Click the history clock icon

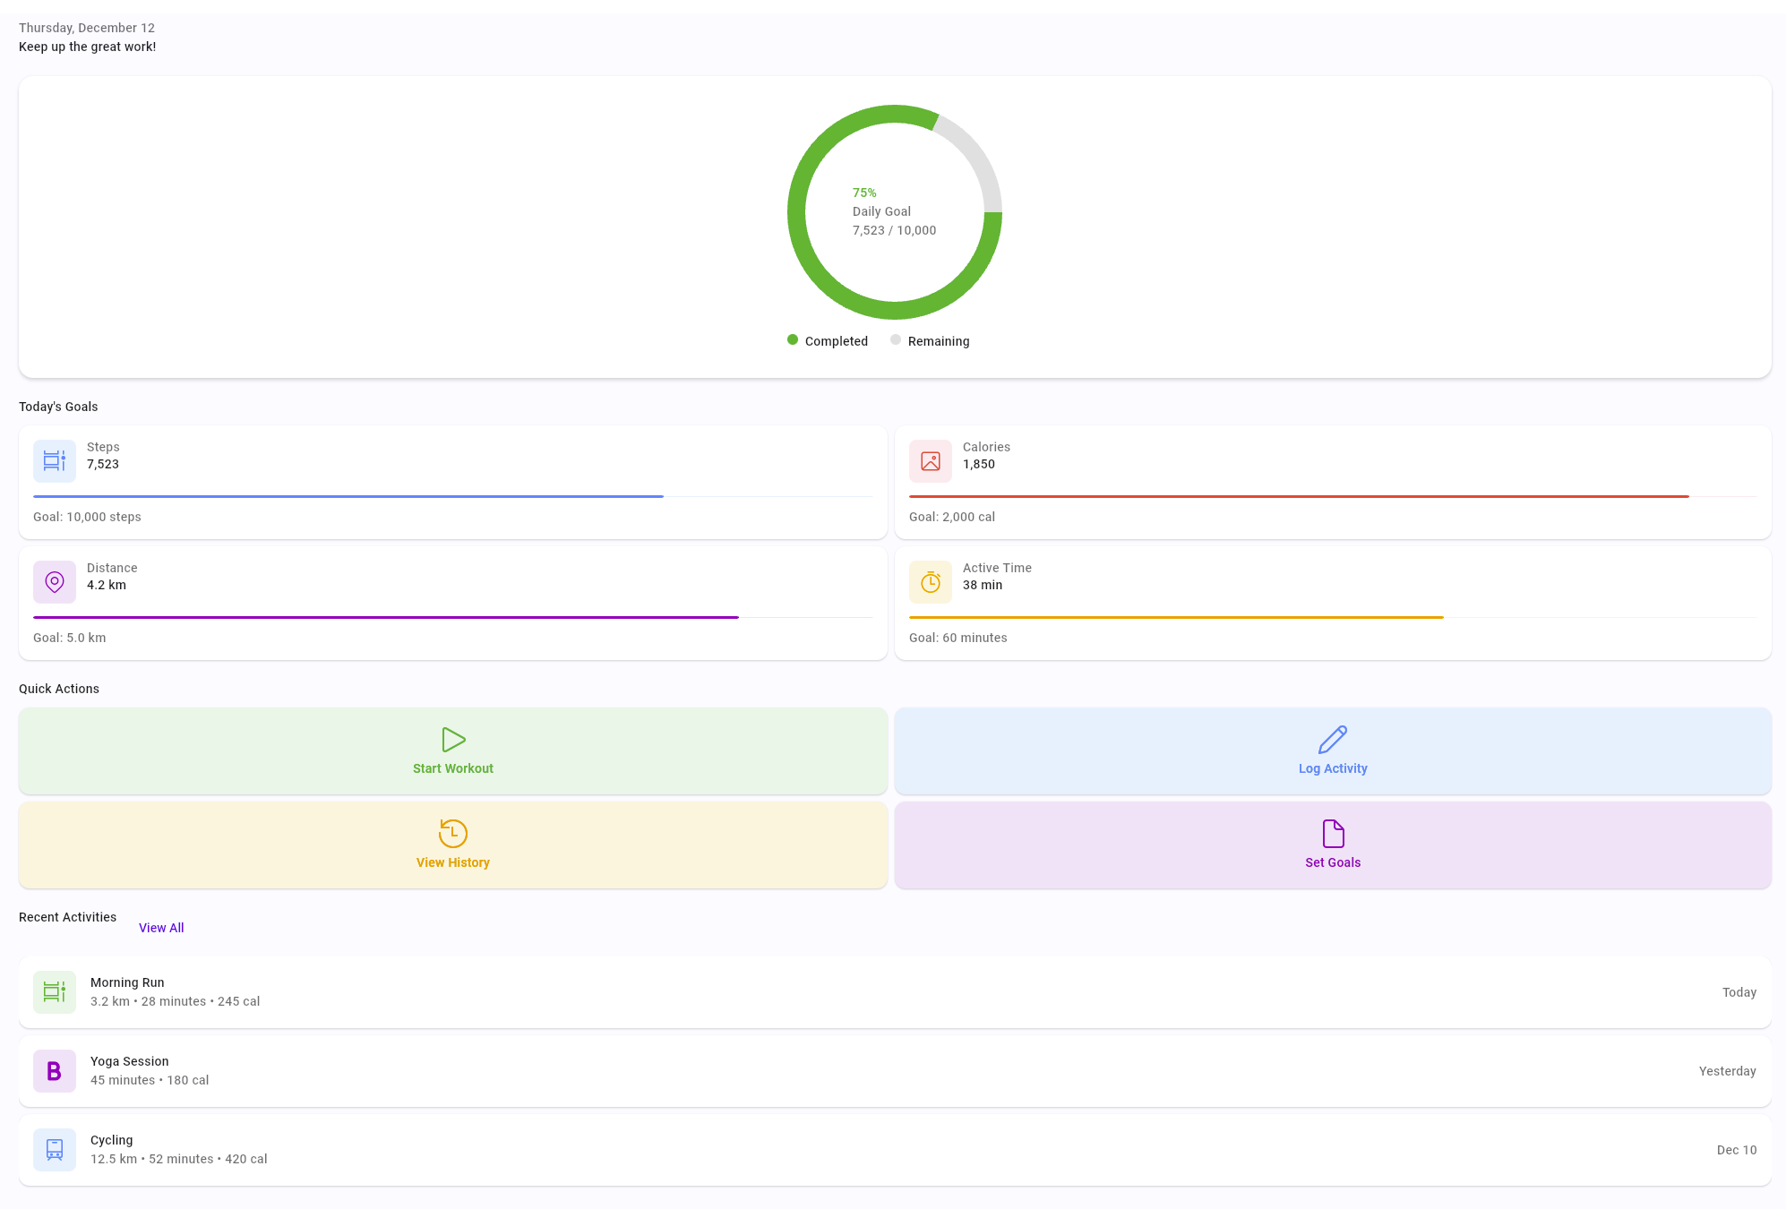453,834
